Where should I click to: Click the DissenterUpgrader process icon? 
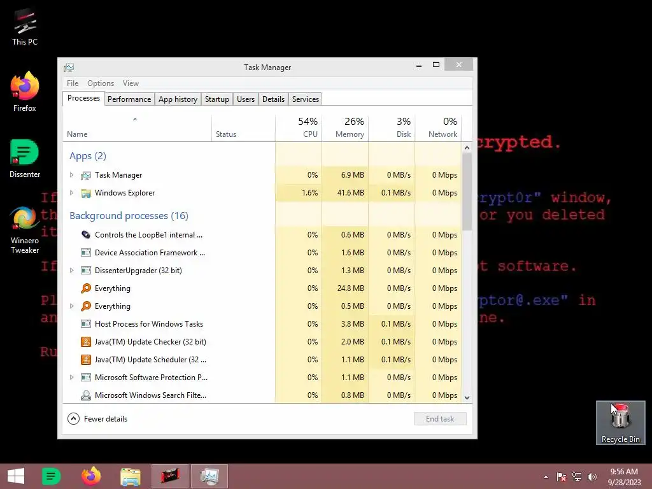[86, 271]
